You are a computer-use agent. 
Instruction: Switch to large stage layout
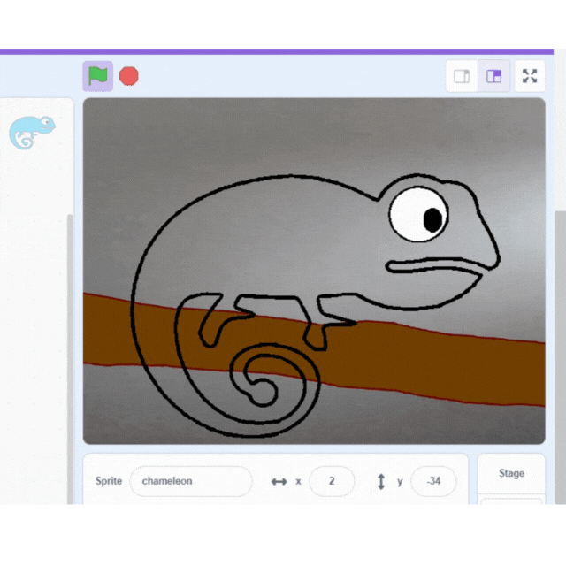(494, 76)
